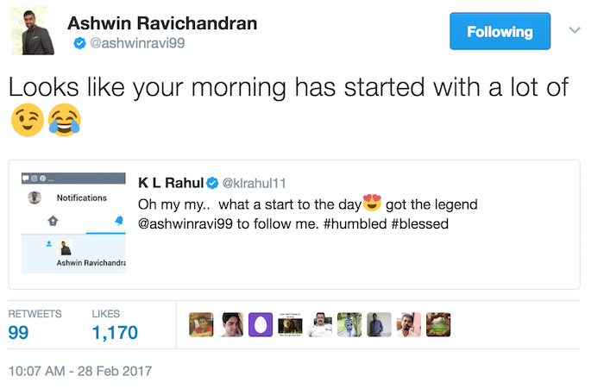
Task: Click the 10:07 AM - 28 Feb 2017 timestamp
Action: coord(80,371)
